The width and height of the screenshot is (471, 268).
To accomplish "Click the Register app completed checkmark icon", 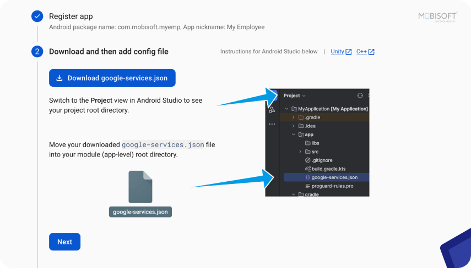I will click(37, 16).
